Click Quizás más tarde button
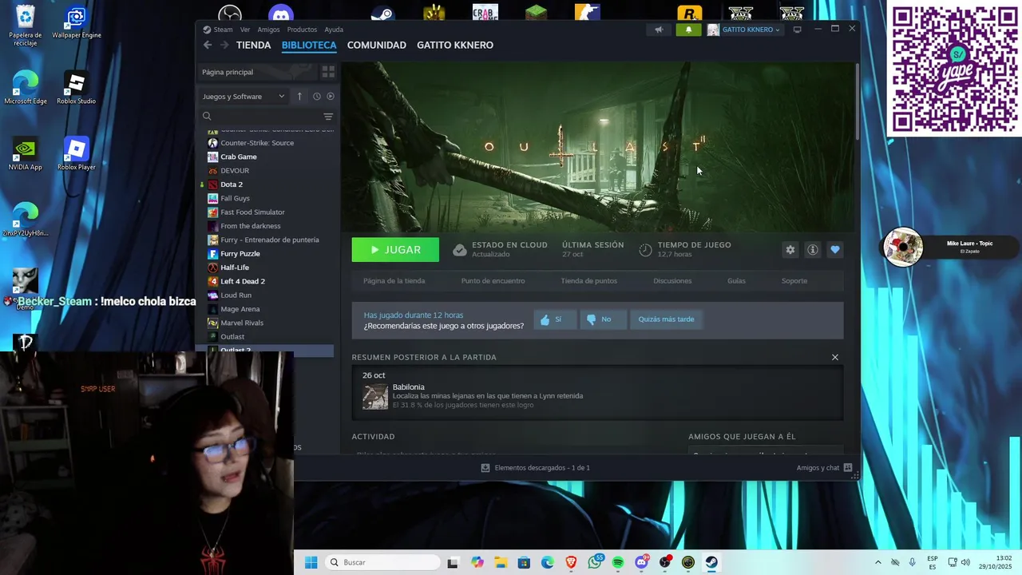Image resolution: width=1022 pixels, height=575 pixels. click(666, 319)
